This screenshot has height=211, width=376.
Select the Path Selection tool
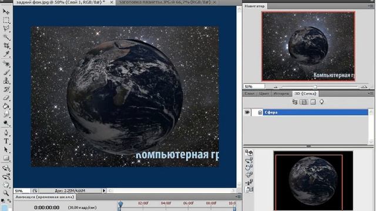pos(6,150)
